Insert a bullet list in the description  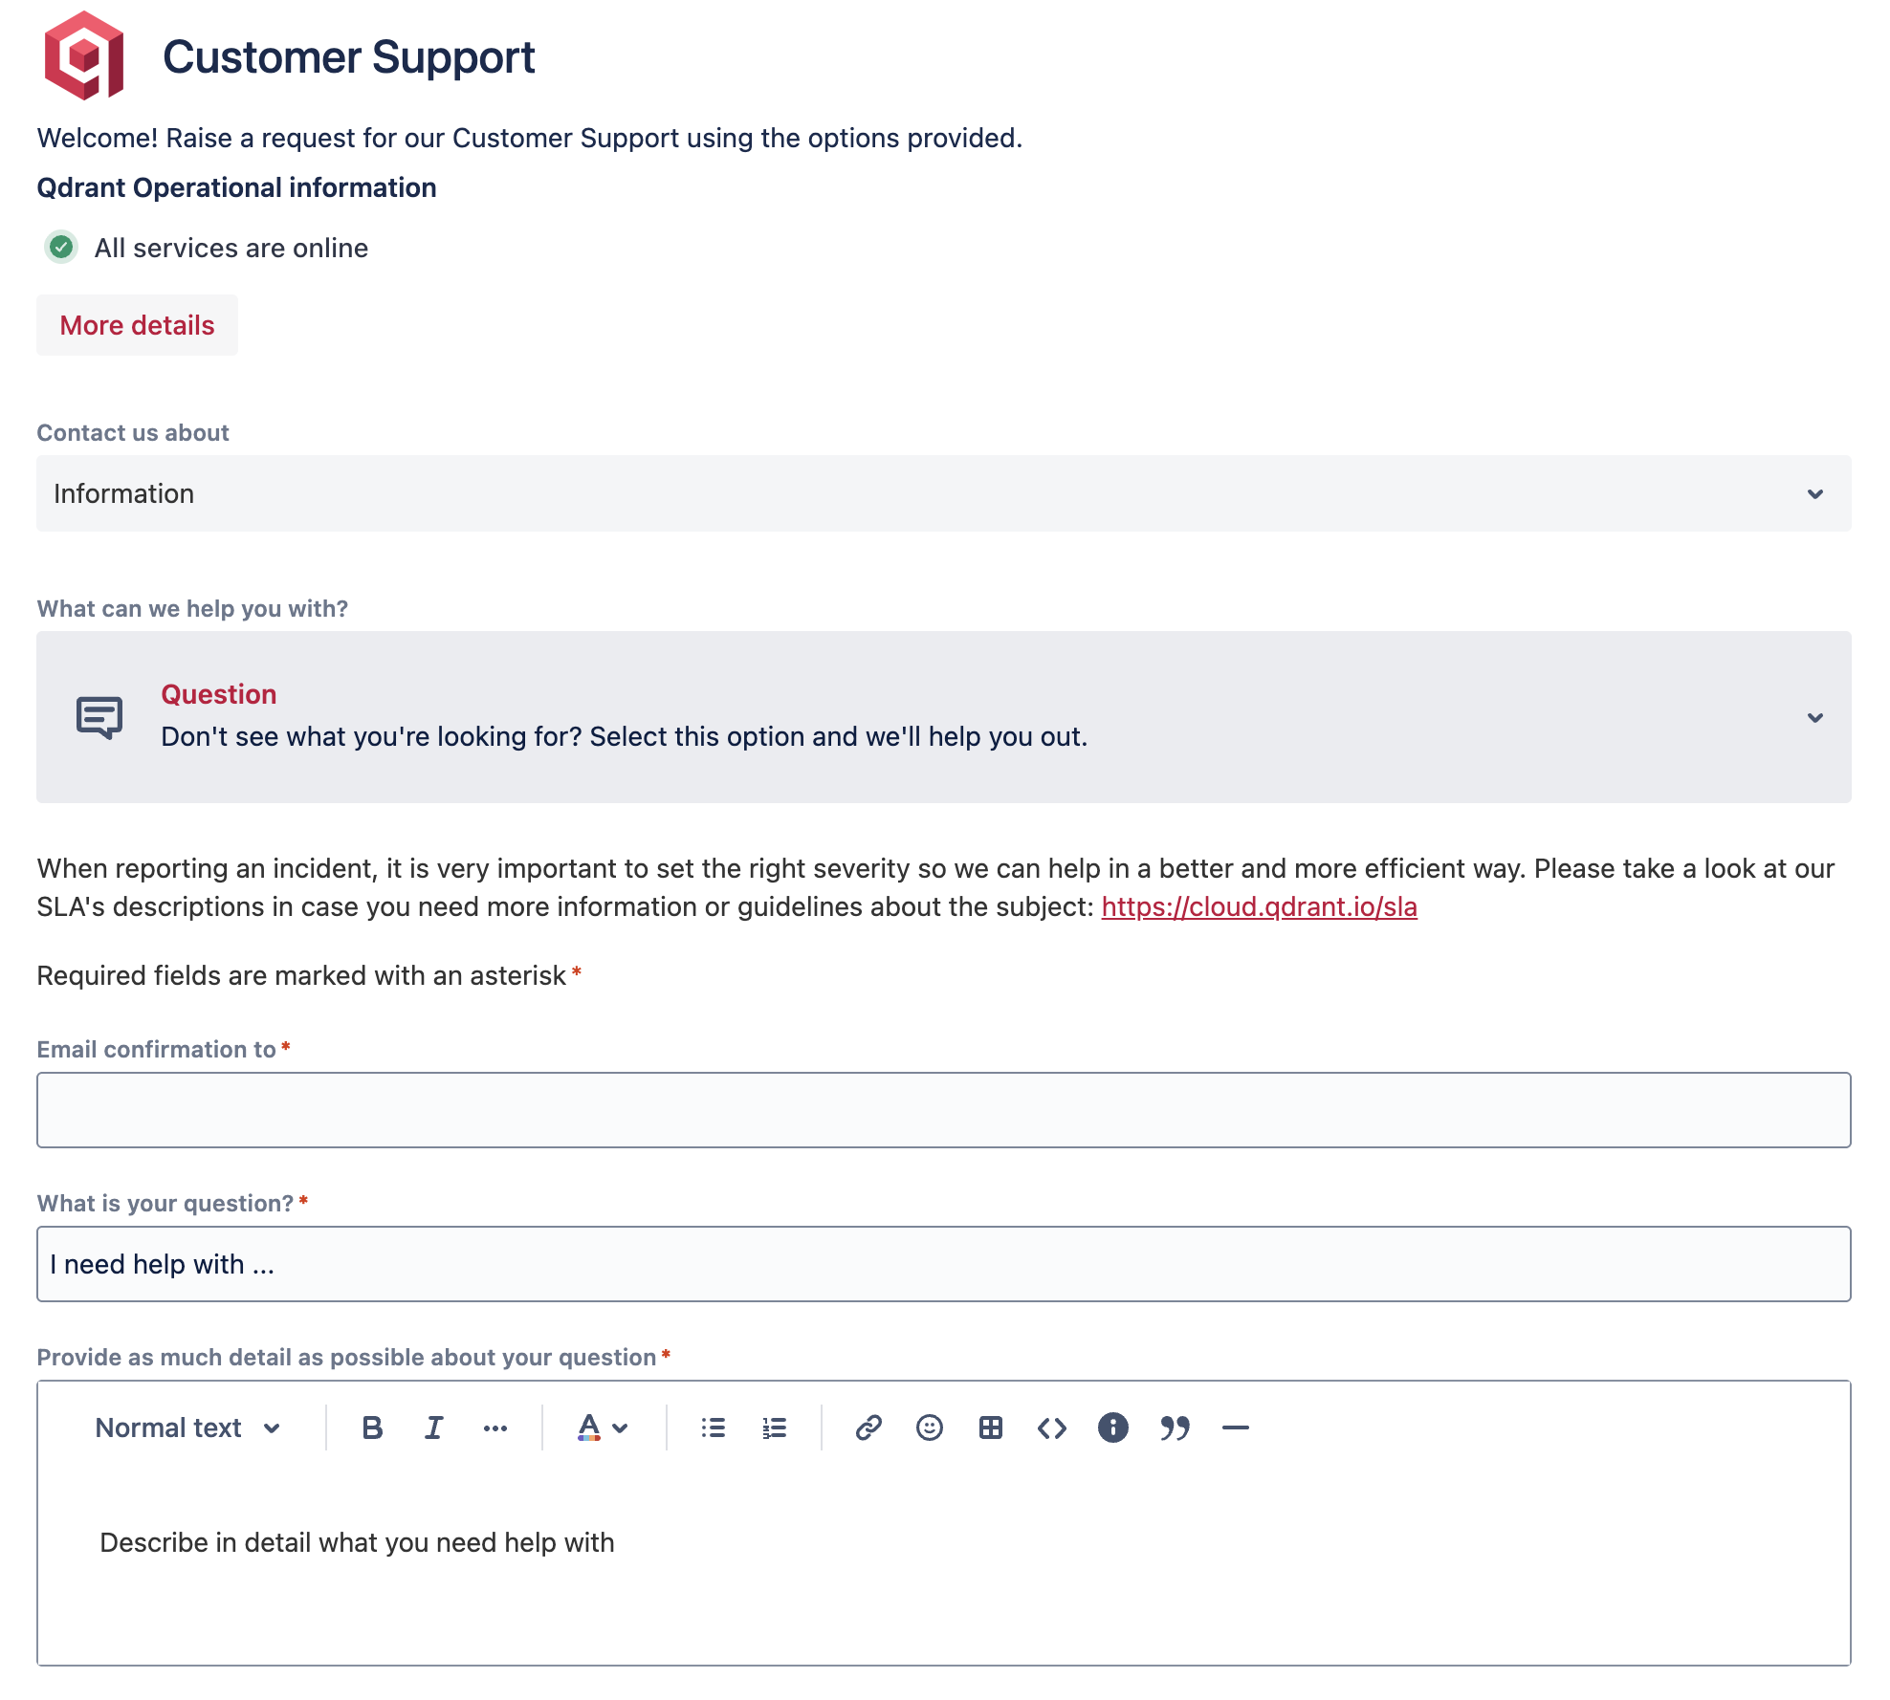713,1428
